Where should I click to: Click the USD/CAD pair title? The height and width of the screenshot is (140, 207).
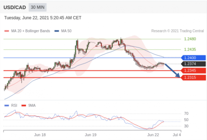click(15, 8)
